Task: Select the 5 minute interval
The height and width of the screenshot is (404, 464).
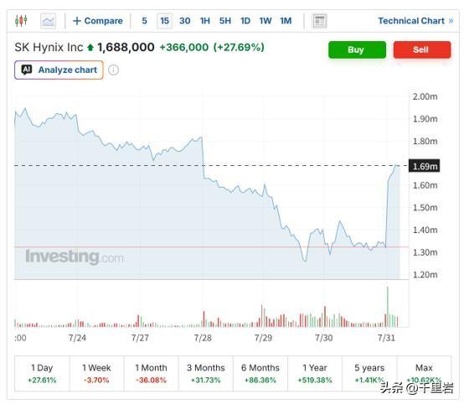Action: 144,21
